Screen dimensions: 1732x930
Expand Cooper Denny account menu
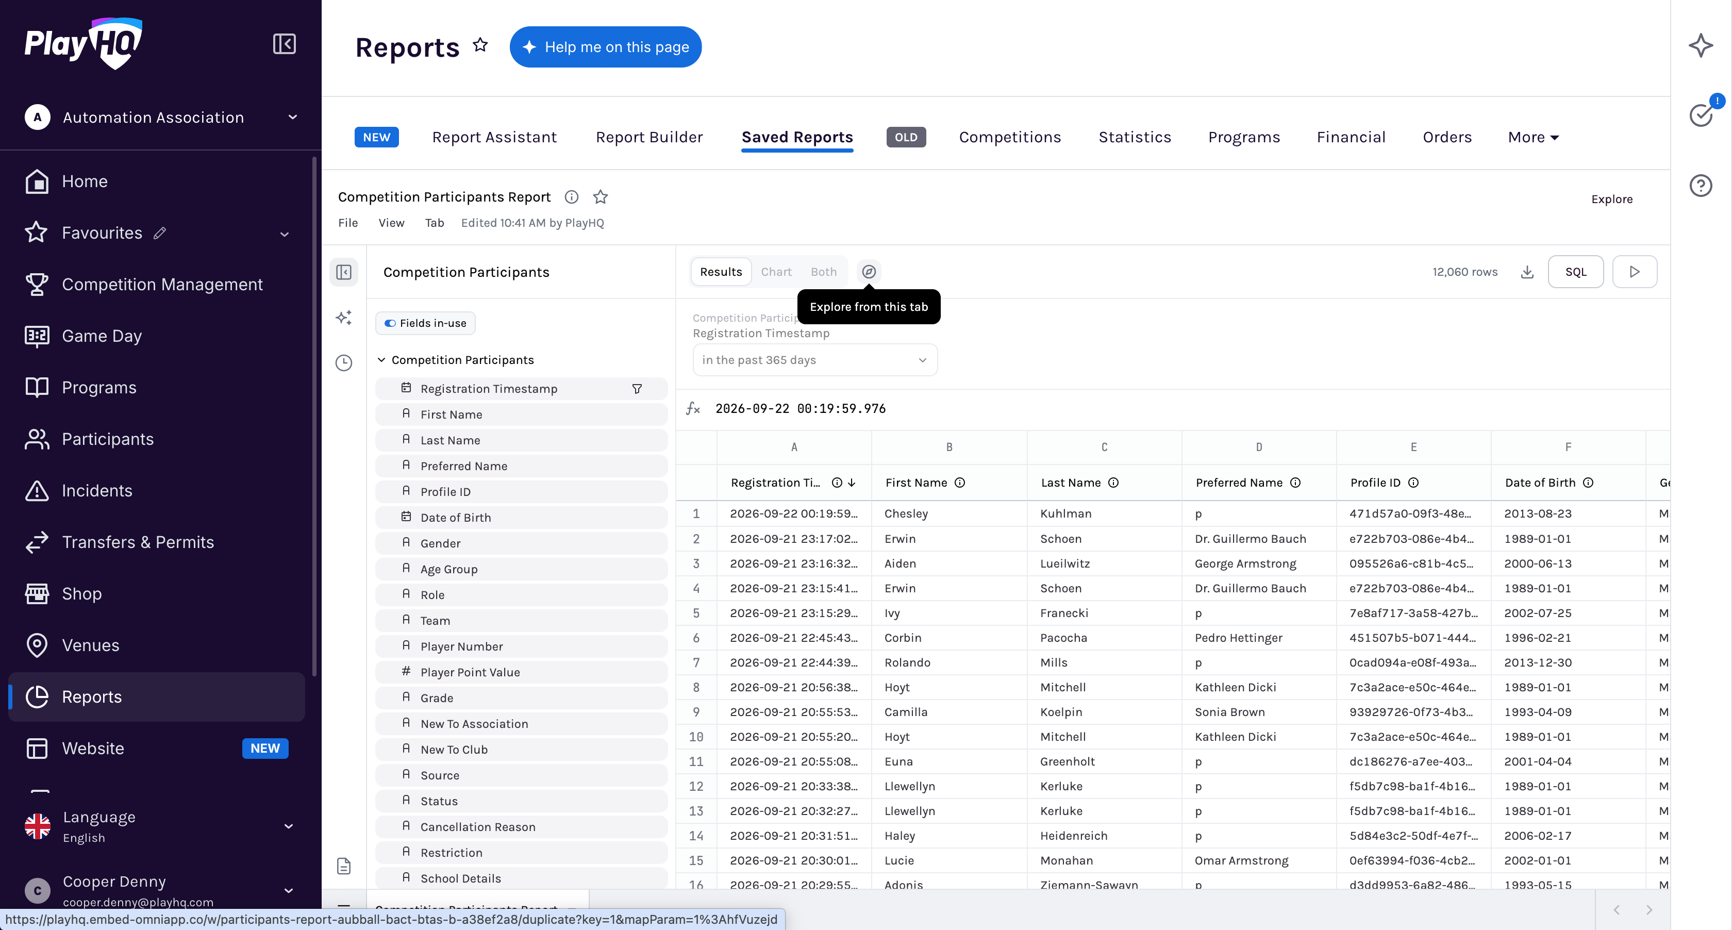pyautogui.click(x=289, y=890)
